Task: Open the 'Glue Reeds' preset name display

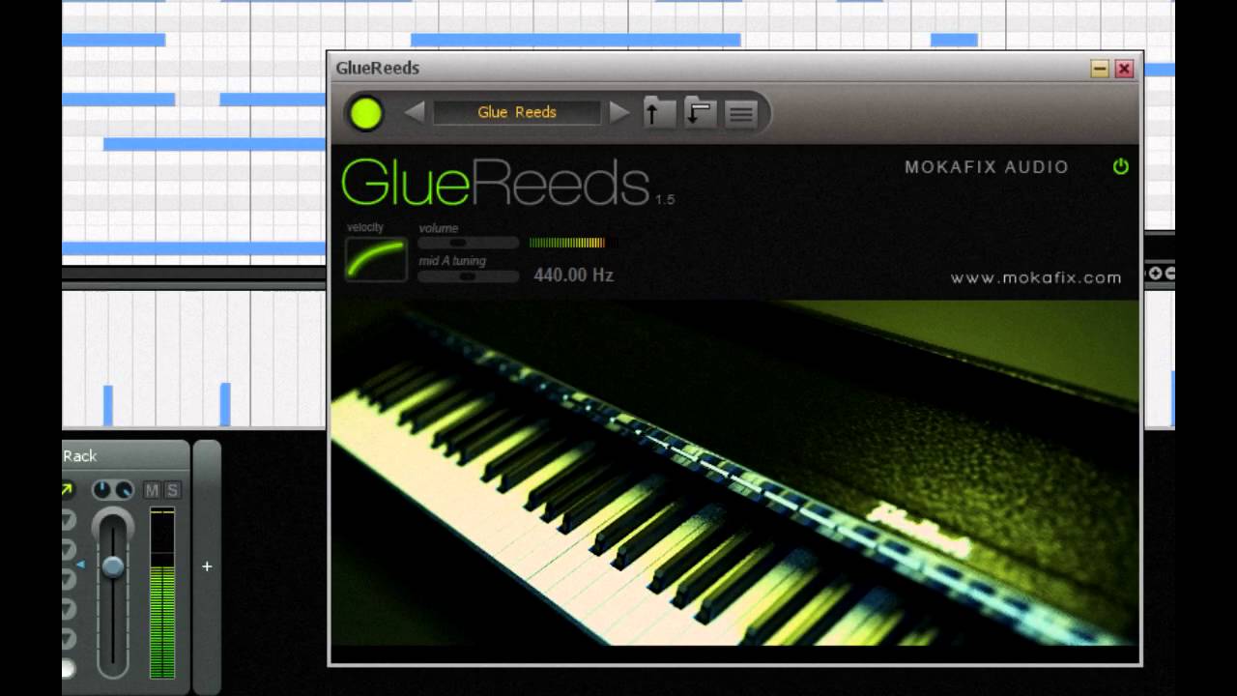Action: (x=517, y=112)
